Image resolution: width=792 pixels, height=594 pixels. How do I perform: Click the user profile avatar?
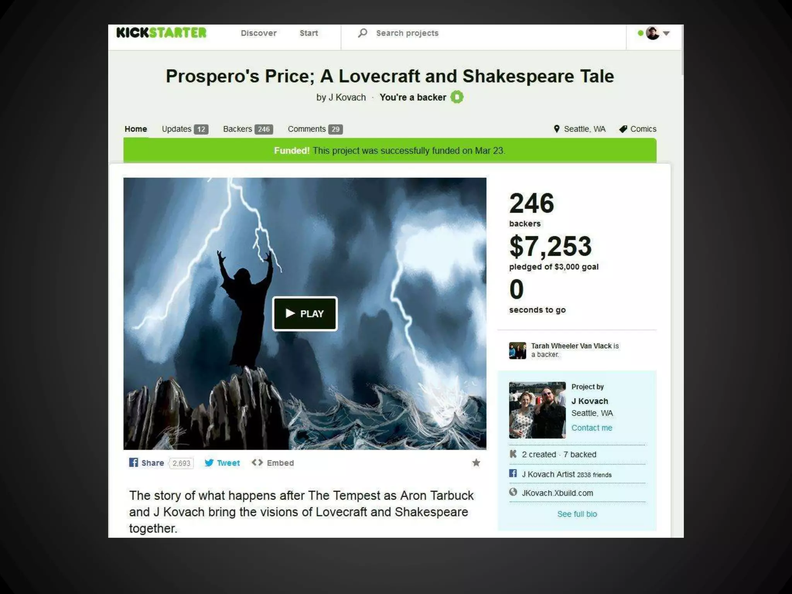(653, 33)
